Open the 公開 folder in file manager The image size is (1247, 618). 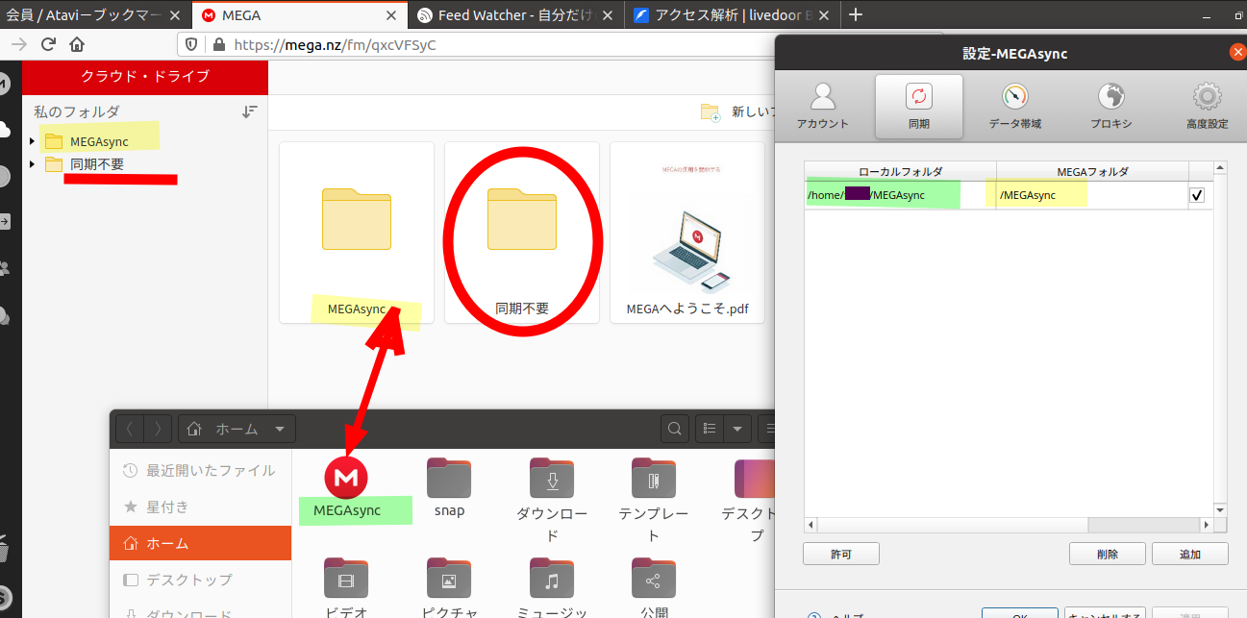tap(654, 586)
